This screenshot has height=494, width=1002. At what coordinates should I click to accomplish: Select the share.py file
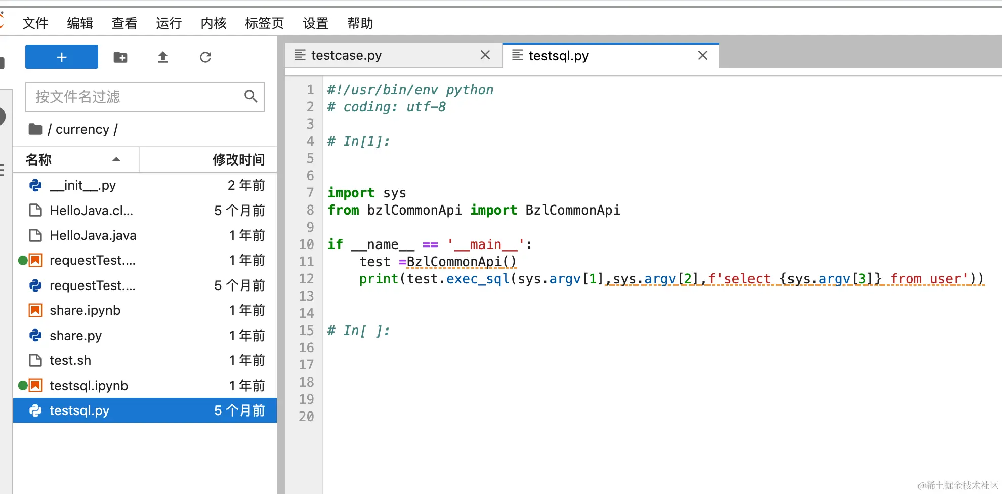point(145,336)
